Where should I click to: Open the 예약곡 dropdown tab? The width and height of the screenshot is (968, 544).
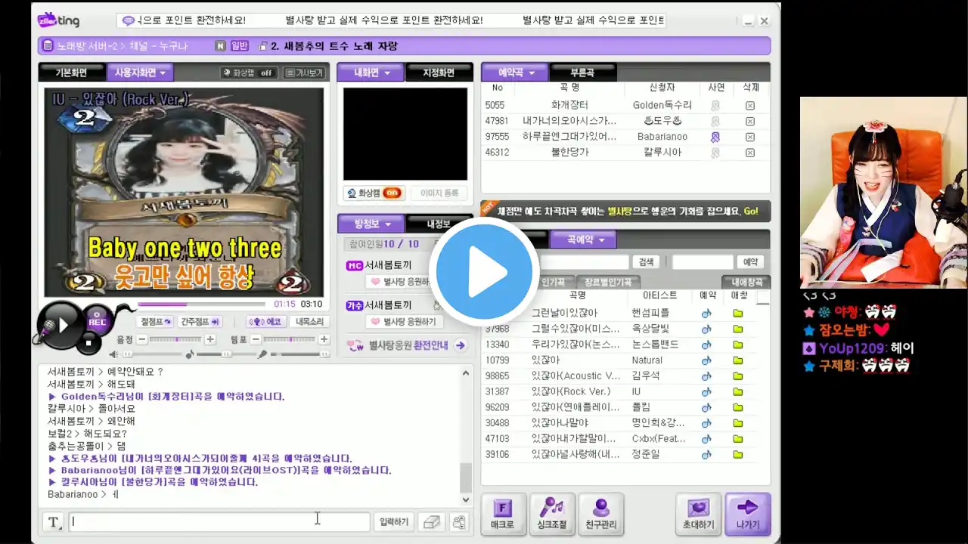coord(517,73)
